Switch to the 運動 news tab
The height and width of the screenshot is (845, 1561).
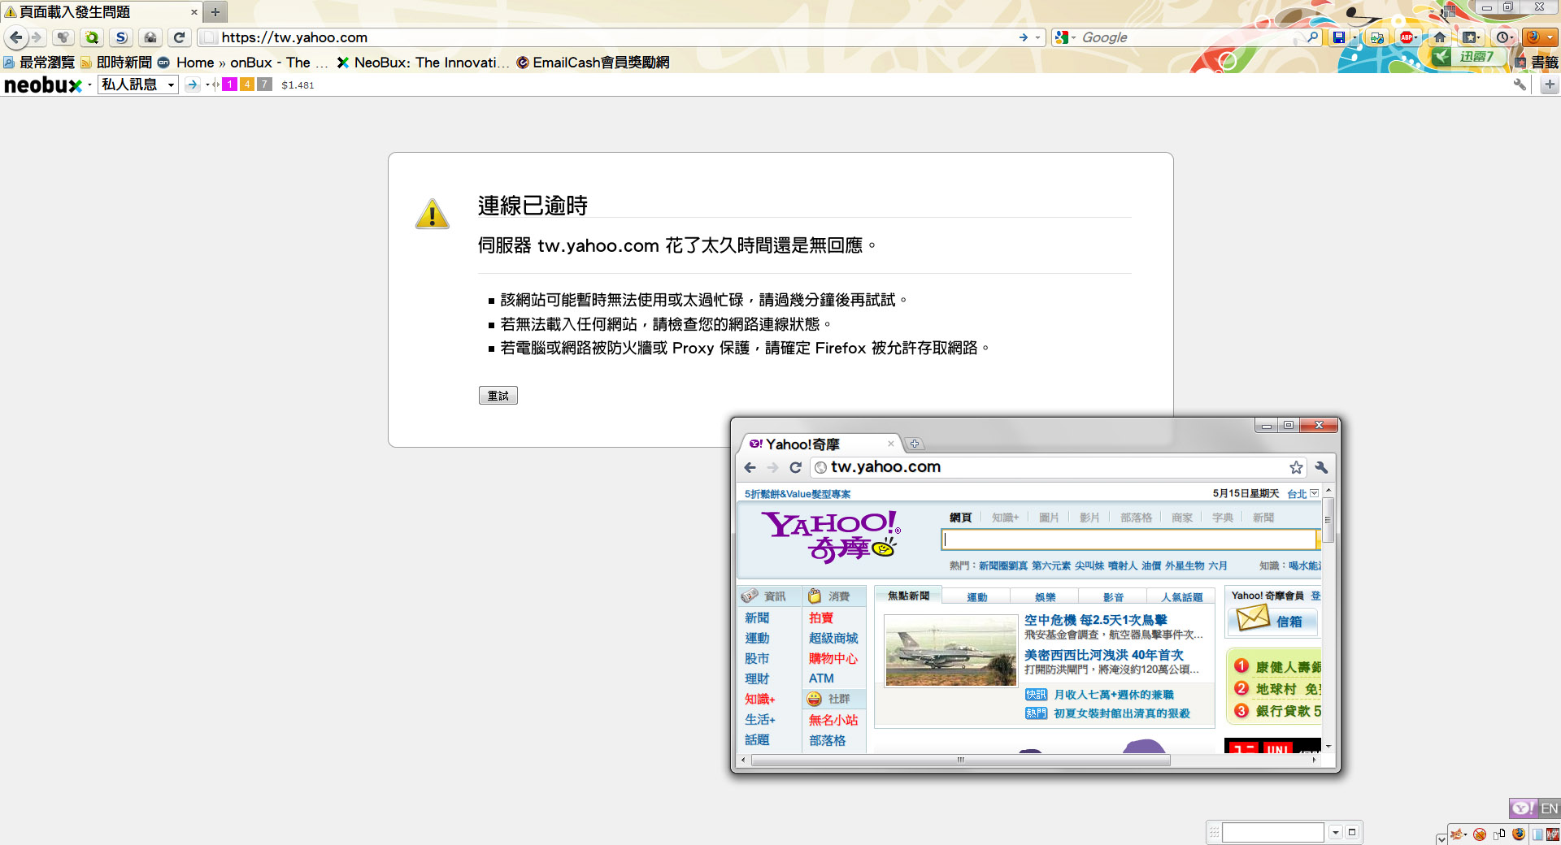(x=976, y=597)
